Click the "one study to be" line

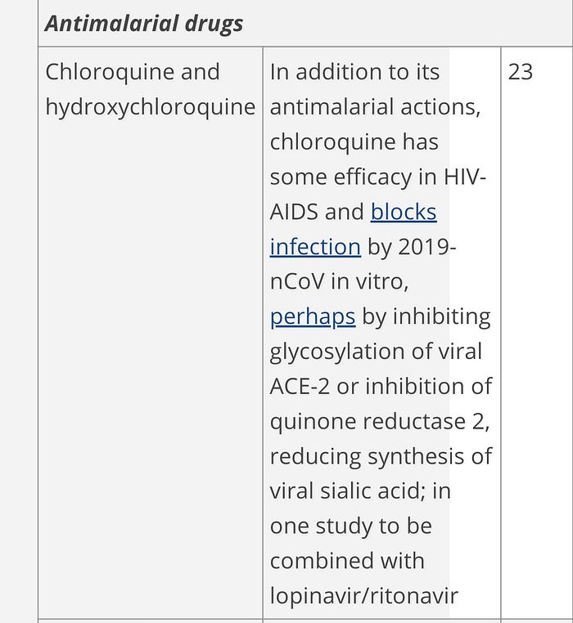pos(351,527)
